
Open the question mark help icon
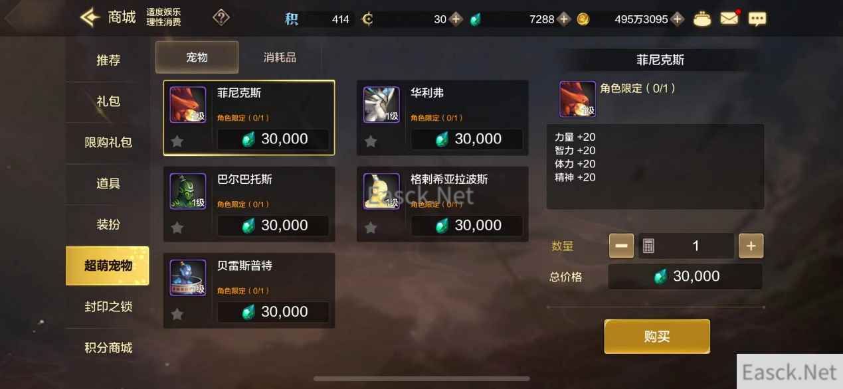click(x=221, y=18)
